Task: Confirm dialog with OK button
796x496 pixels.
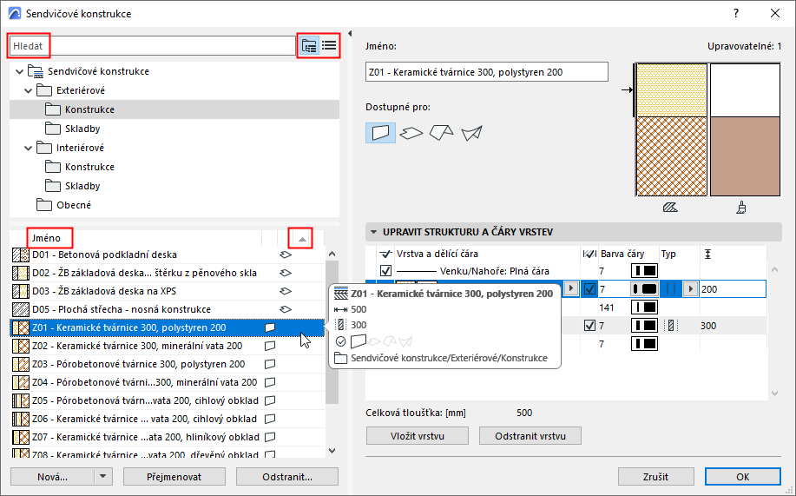Action: [x=743, y=477]
